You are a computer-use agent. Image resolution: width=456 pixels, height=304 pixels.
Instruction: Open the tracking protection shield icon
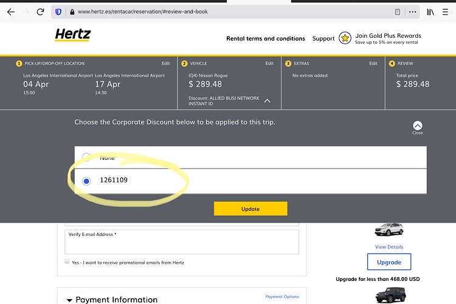58,12
